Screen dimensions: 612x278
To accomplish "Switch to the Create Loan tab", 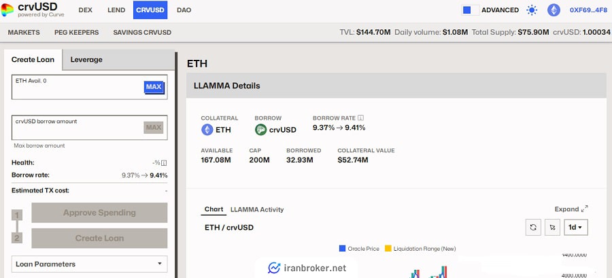I will pos(33,60).
